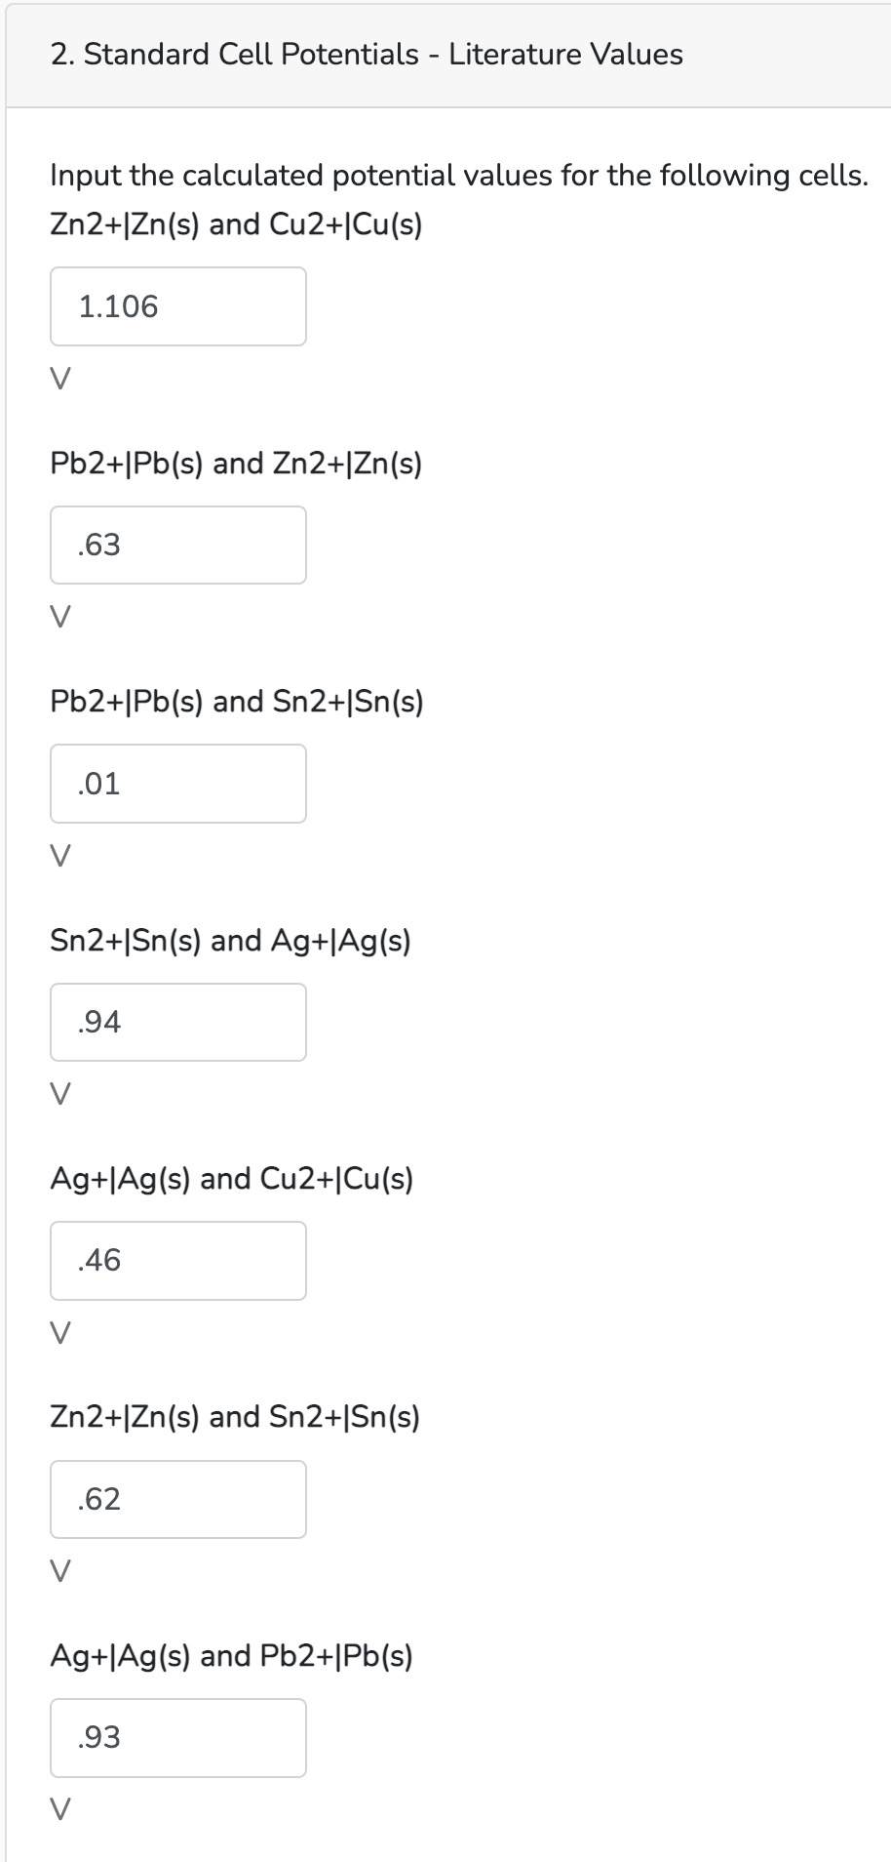Image resolution: width=891 pixels, height=1862 pixels.
Task: Select the .94 field under Sn/Ag cell
Action: [177, 1022]
